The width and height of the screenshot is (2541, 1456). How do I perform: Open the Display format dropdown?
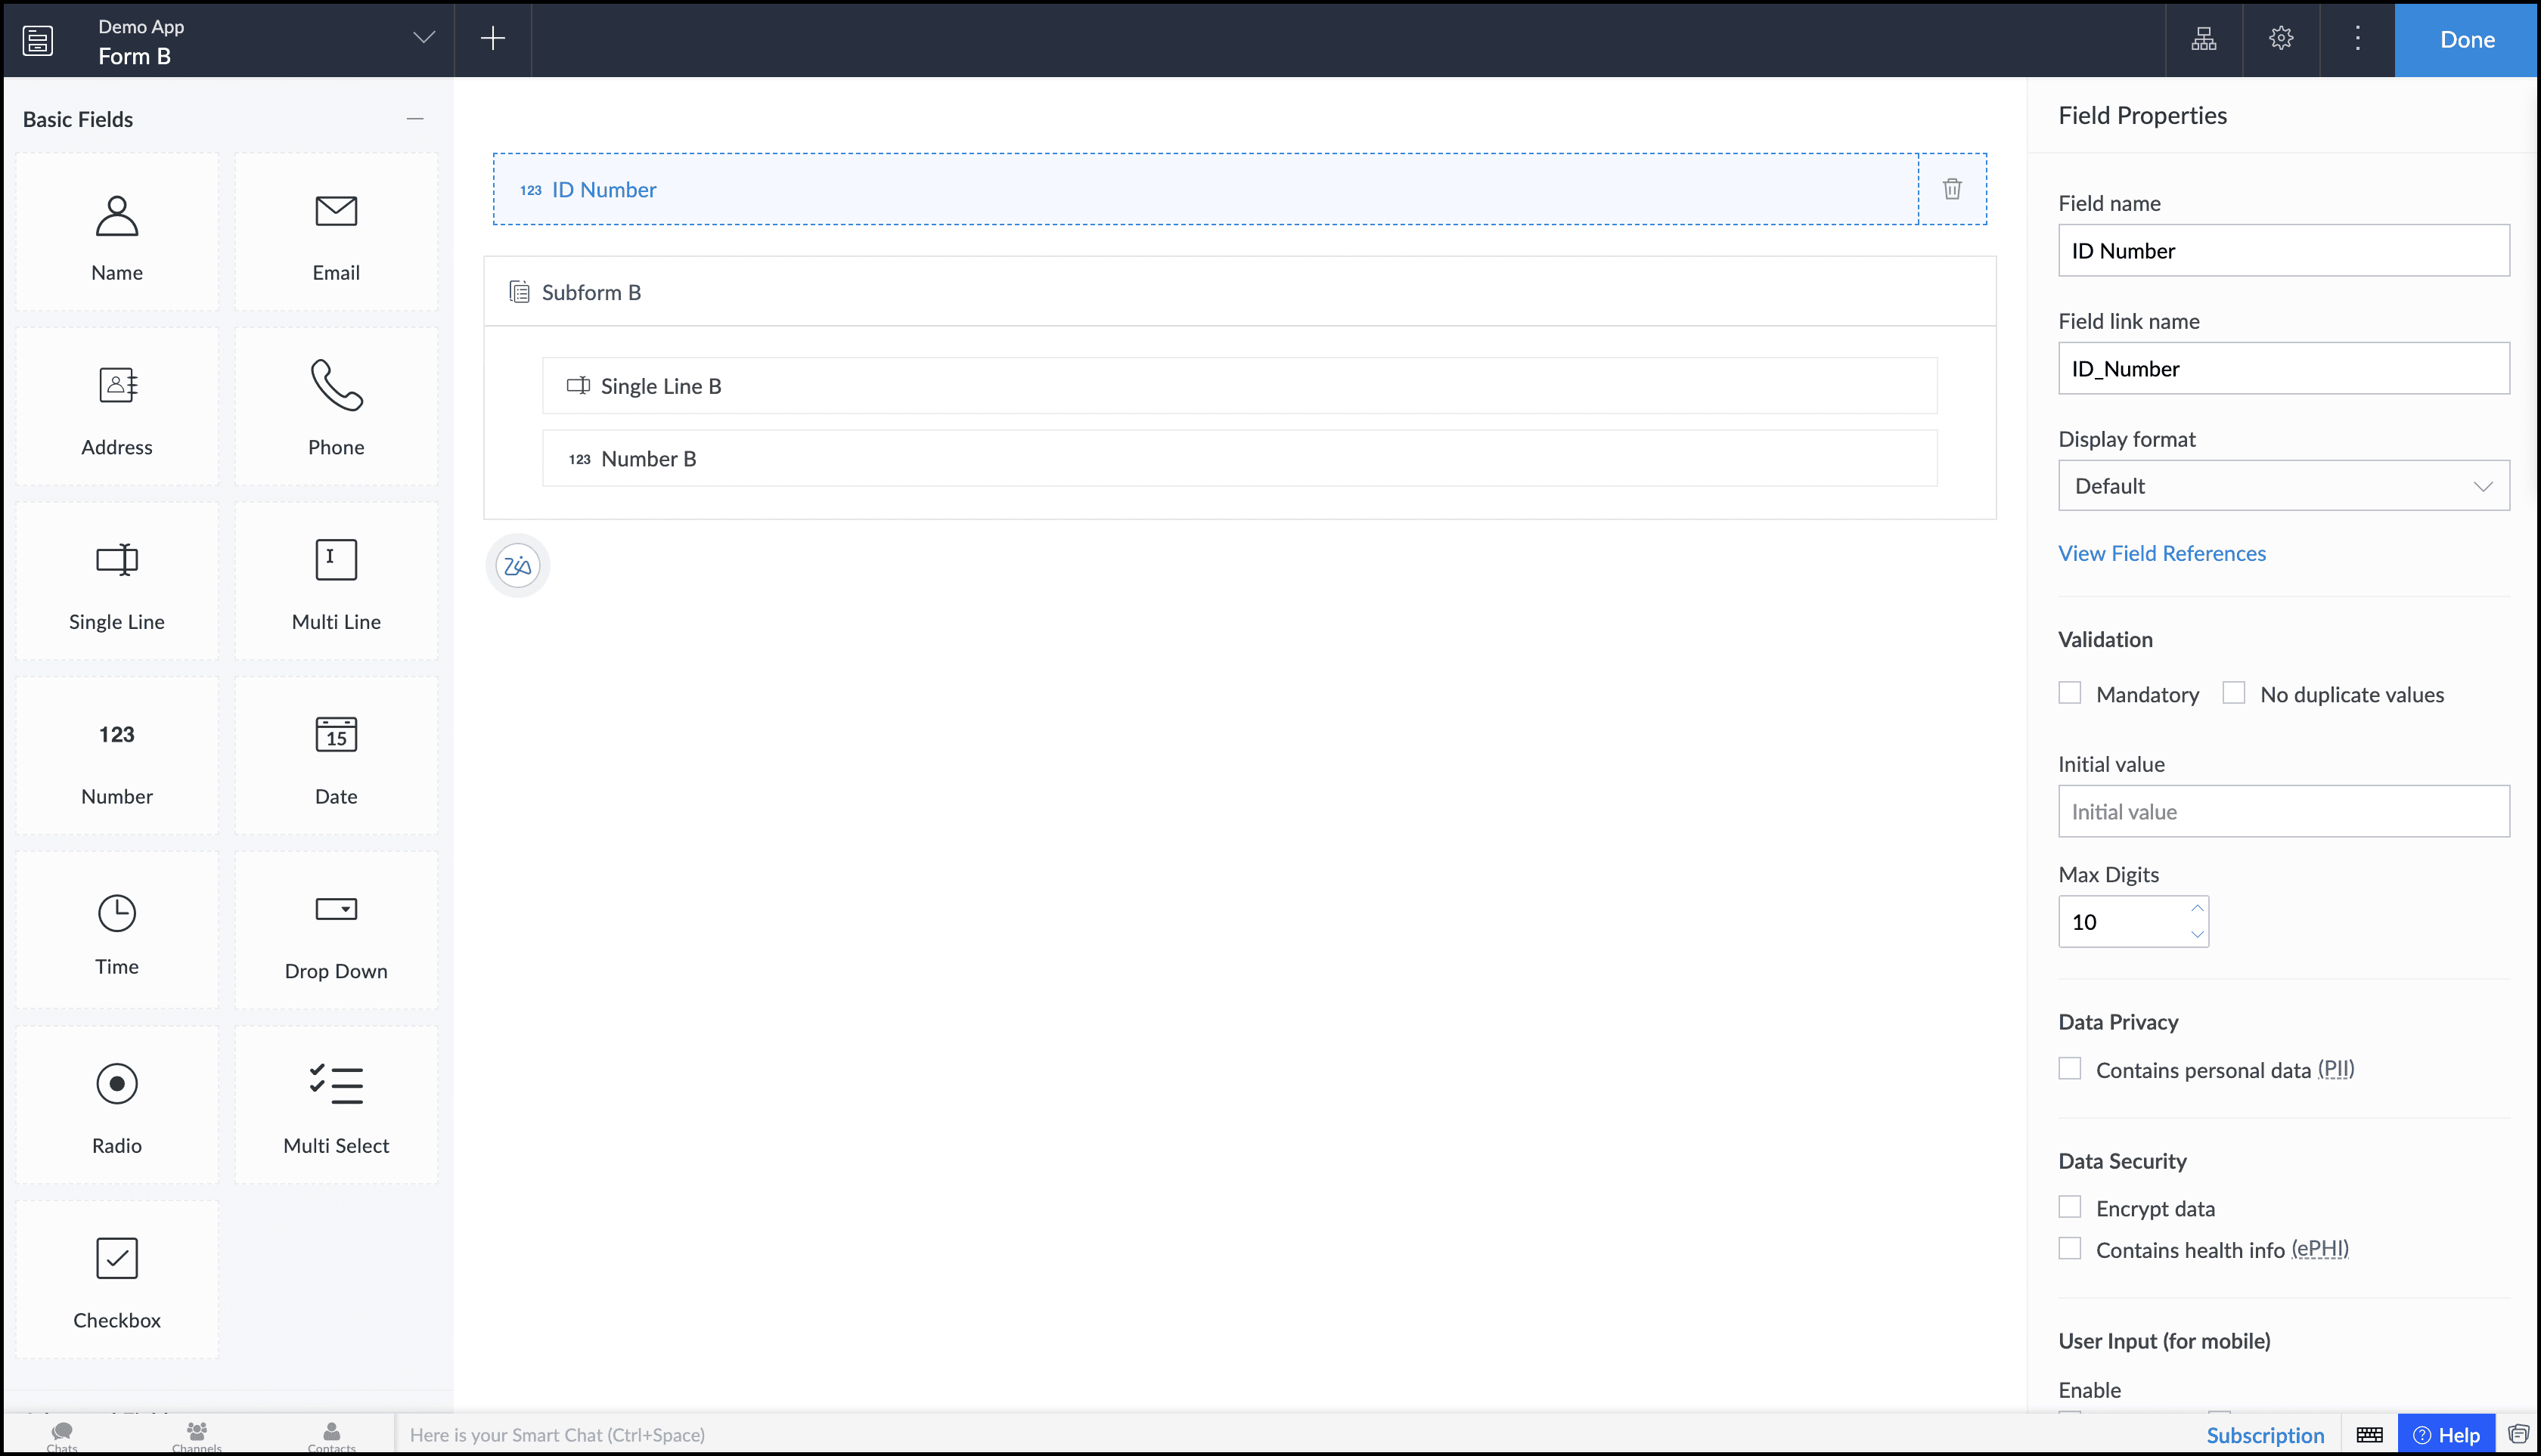(x=2283, y=486)
